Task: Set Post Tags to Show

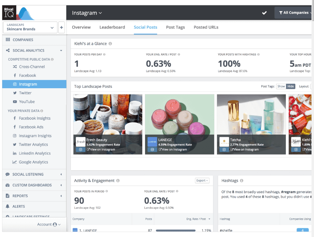Action: pos(281,87)
